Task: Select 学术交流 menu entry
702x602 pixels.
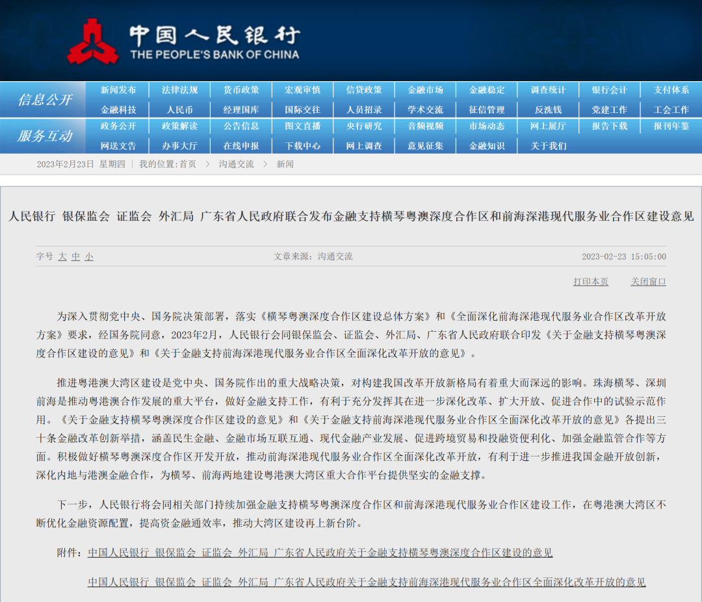Action: click(x=425, y=110)
